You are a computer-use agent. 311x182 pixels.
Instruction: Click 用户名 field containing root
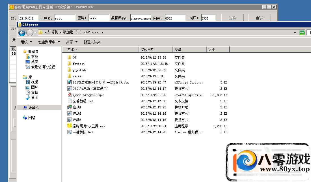click(65, 18)
